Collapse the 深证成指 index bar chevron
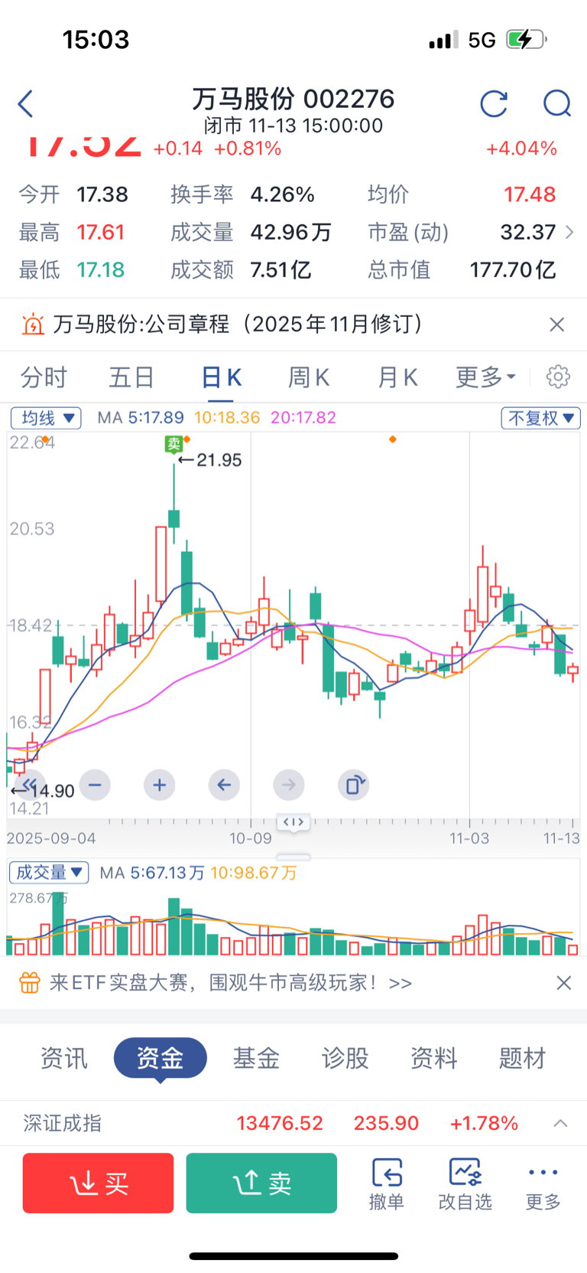The image size is (587, 1273). tap(560, 1123)
